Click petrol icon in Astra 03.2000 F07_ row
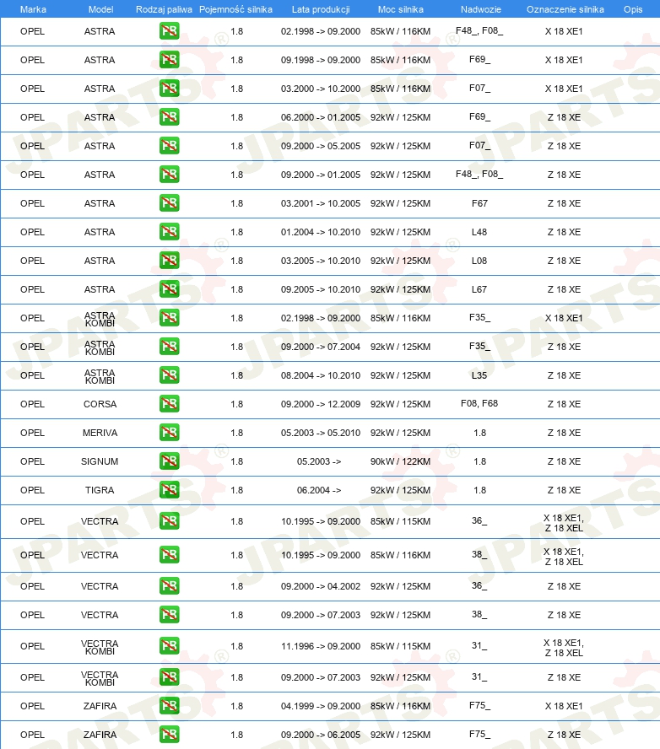The image size is (660, 749). click(169, 89)
